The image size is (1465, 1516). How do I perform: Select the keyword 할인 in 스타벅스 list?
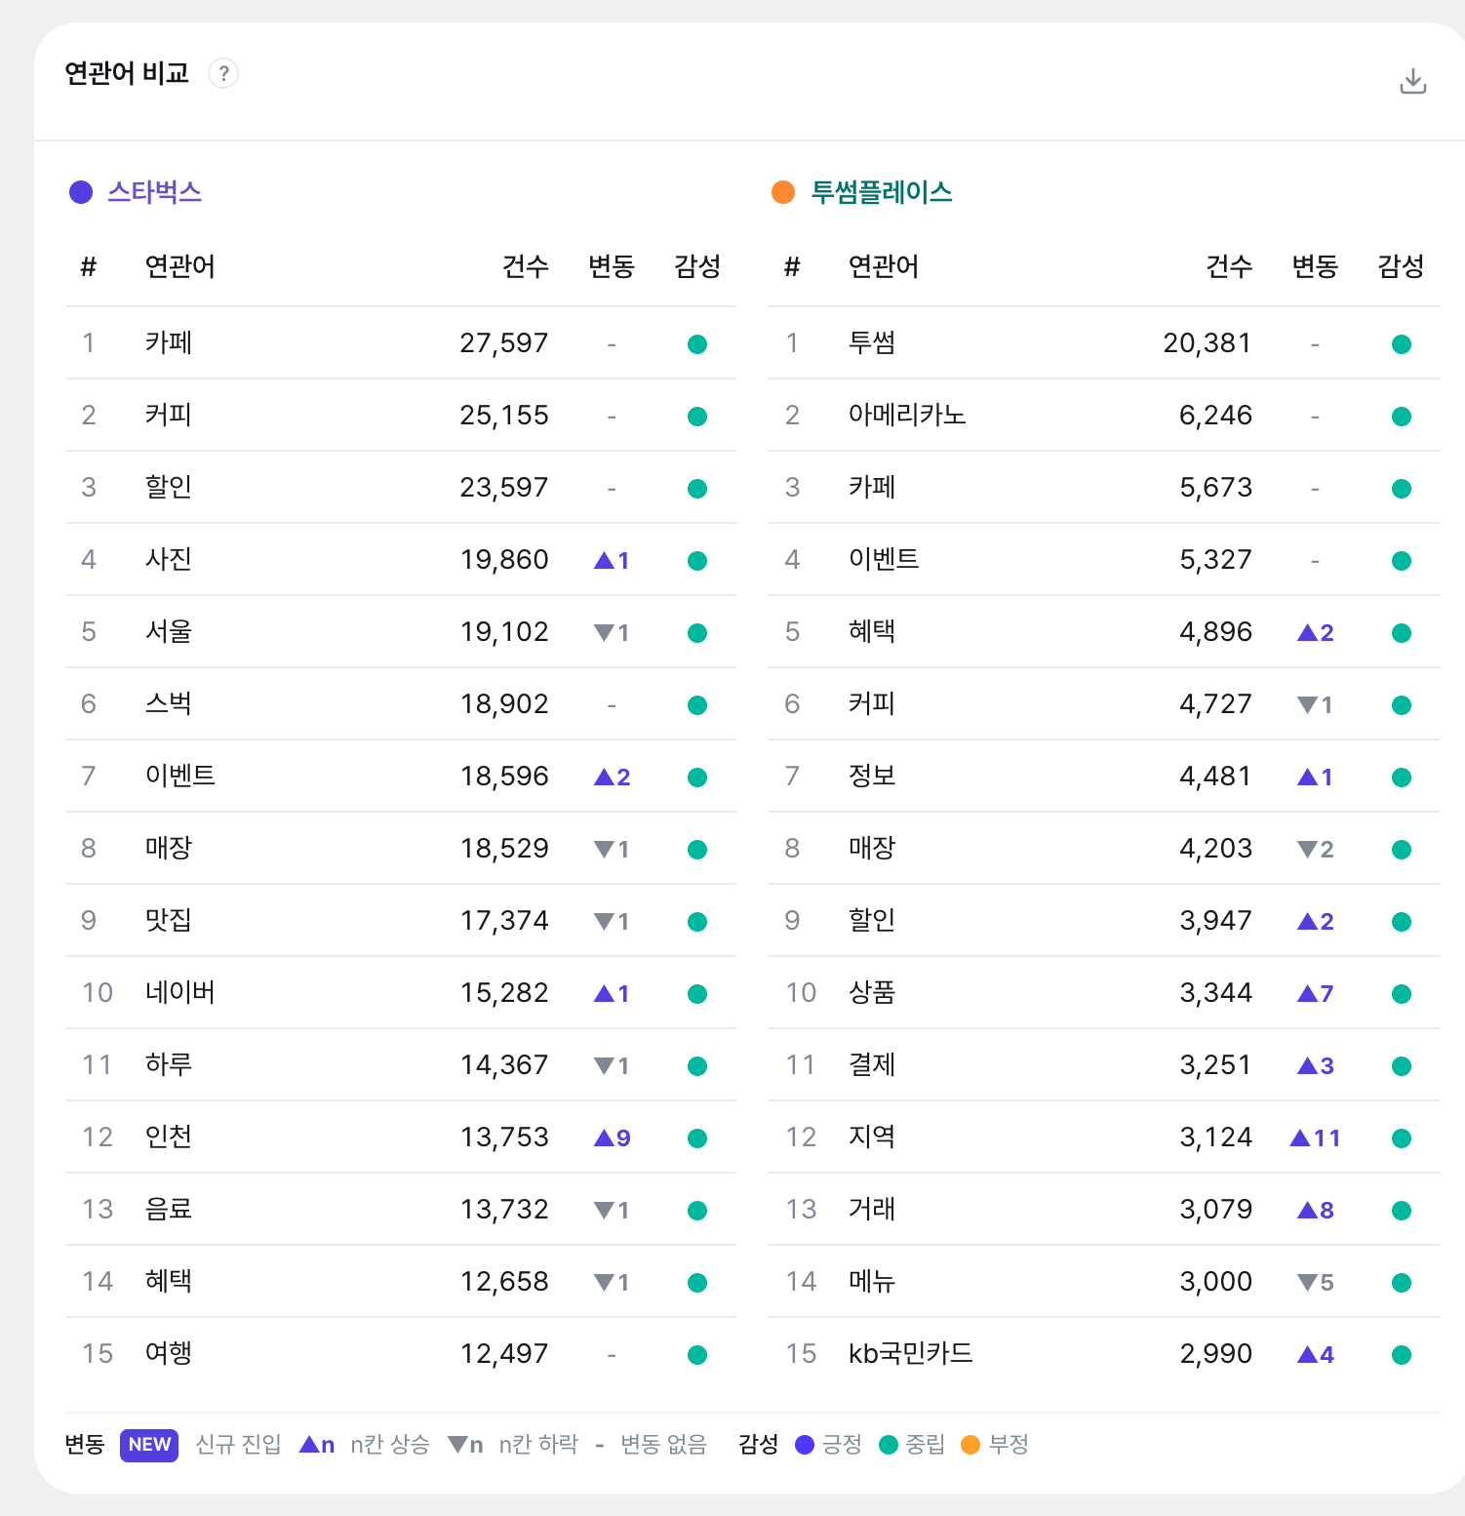pyautogui.click(x=169, y=487)
